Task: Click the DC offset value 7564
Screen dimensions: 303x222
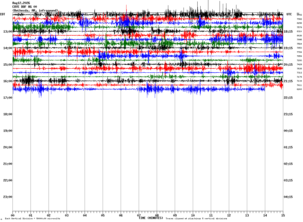Action: pos(299,44)
